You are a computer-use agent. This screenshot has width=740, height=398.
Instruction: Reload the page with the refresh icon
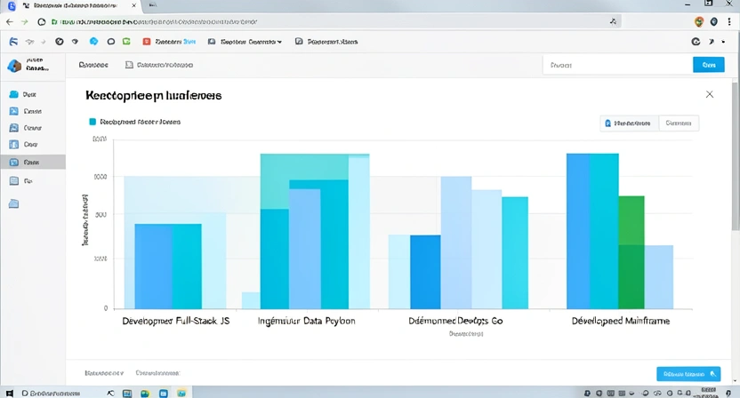pyautogui.click(x=40, y=21)
